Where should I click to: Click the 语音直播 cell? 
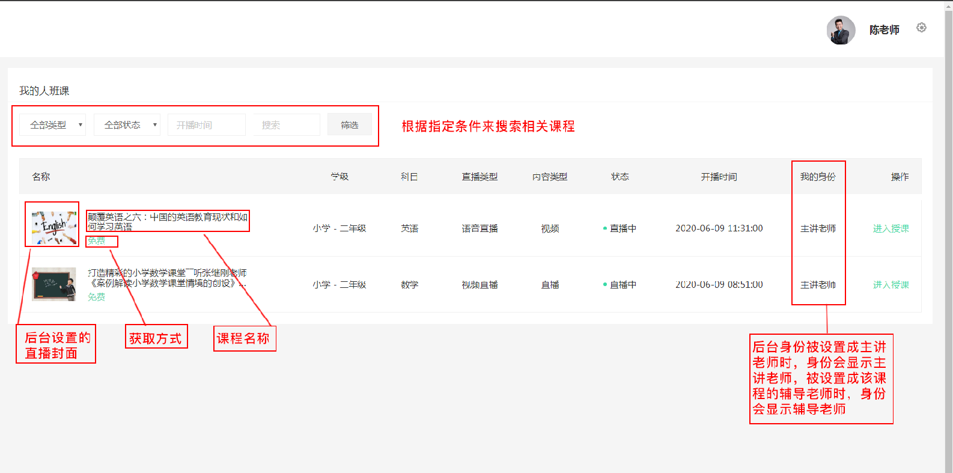coord(480,228)
